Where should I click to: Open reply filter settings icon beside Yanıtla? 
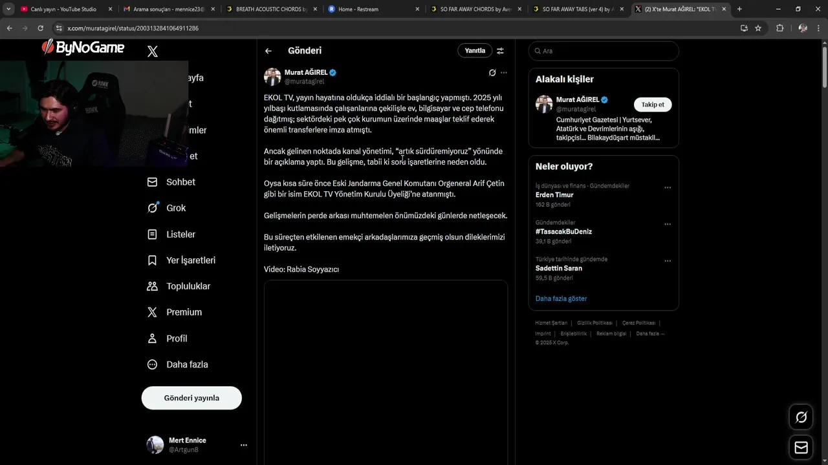tap(500, 50)
